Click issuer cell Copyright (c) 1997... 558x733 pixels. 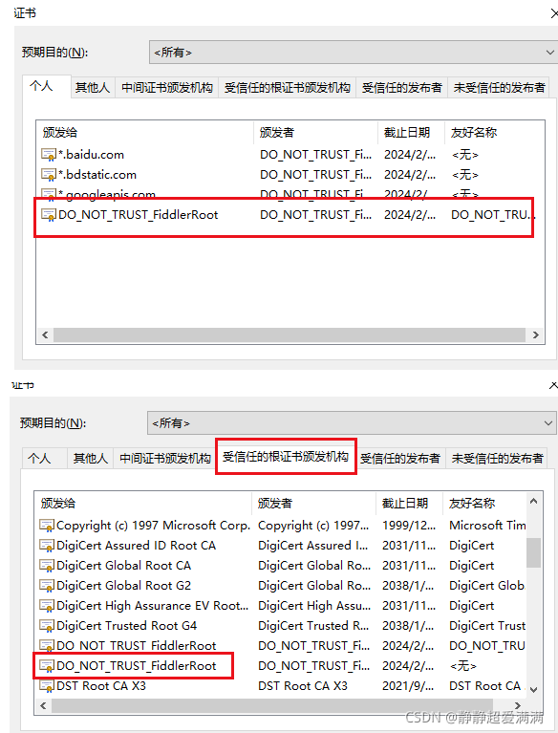(x=313, y=526)
